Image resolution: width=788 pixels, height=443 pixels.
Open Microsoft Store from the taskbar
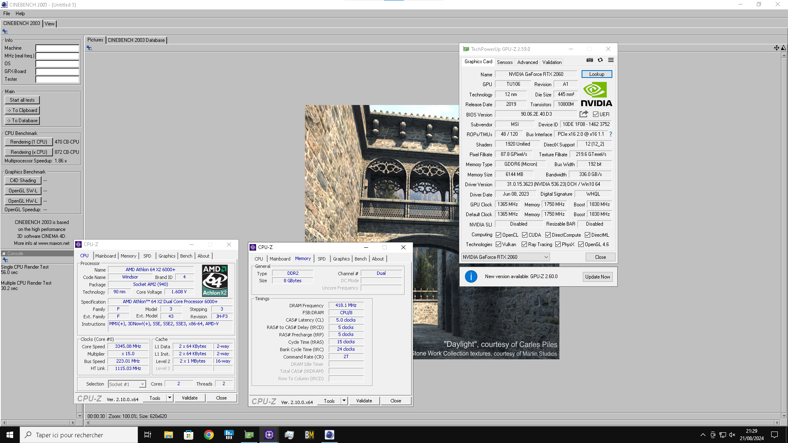pos(188,435)
